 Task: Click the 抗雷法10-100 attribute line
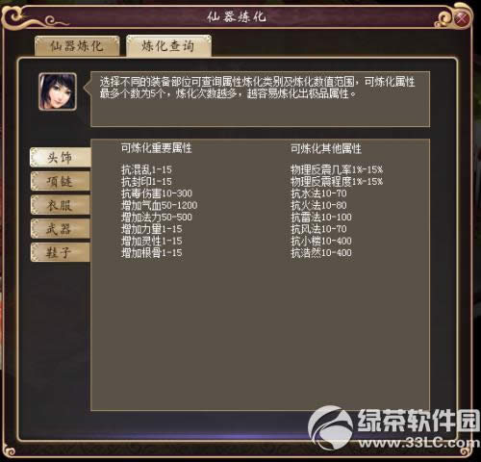pyautogui.click(x=321, y=217)
